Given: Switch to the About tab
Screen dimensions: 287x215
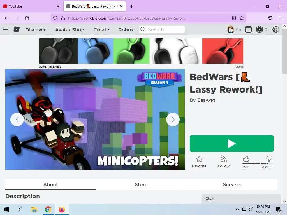Looking at the screenshot, I should (50, 184).
